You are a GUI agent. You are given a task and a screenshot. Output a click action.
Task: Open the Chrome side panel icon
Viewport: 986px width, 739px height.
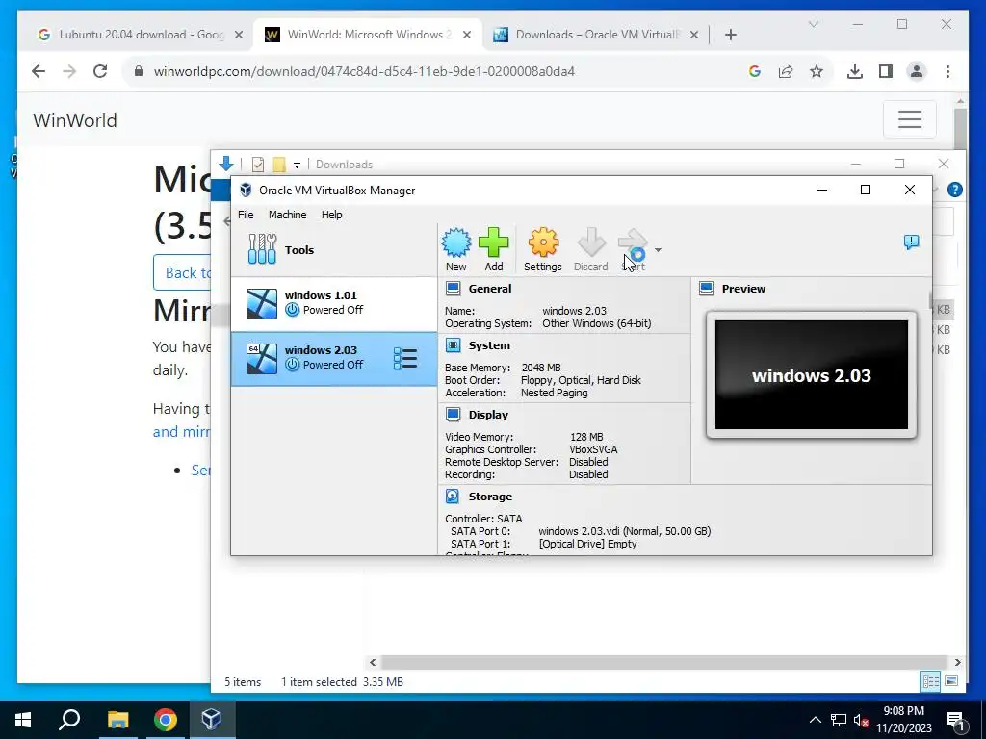886,71
